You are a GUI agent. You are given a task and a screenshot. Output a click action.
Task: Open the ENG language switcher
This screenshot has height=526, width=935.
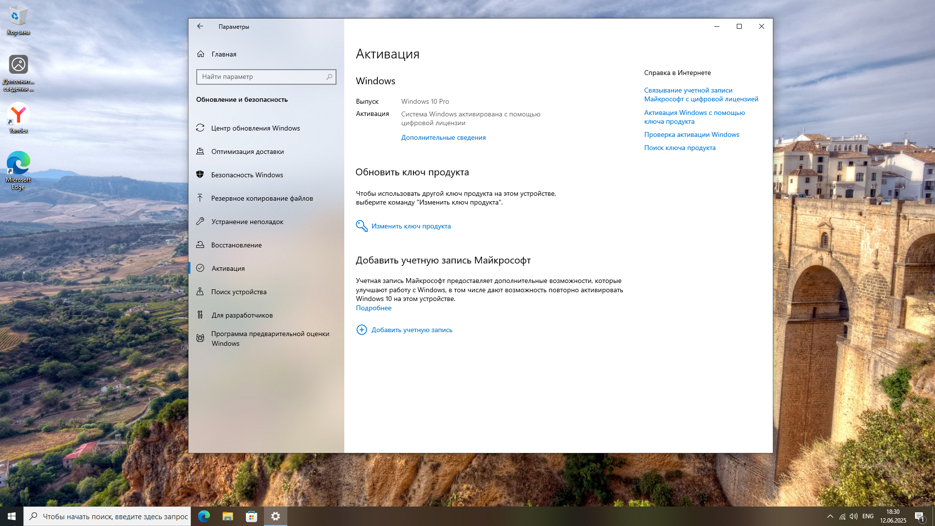point(868,516)
